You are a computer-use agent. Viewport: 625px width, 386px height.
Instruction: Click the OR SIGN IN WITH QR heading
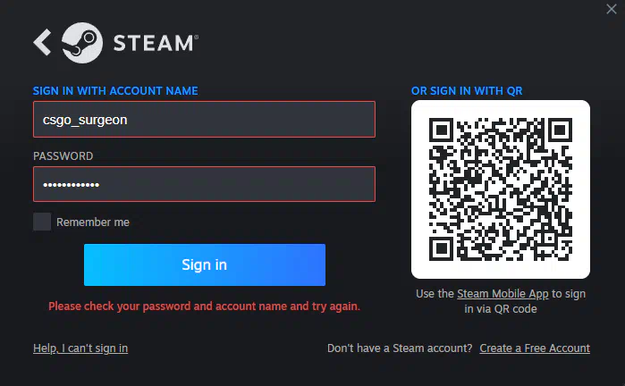pos(467,91)
